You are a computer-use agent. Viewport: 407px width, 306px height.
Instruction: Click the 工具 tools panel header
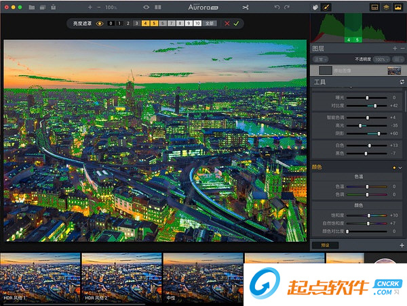pyautogui.click(x=358, y=82)
